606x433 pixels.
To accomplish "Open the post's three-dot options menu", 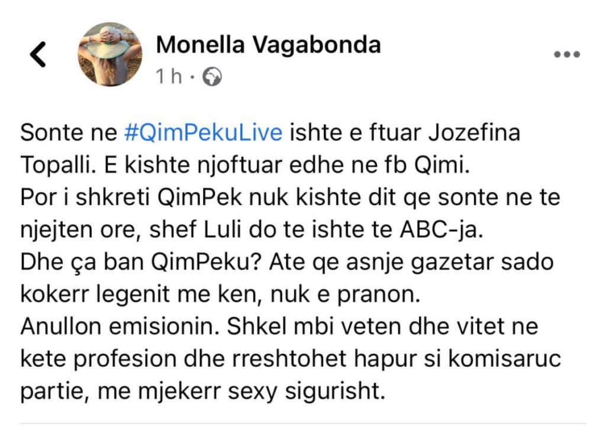I will coord(566,55).
